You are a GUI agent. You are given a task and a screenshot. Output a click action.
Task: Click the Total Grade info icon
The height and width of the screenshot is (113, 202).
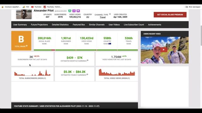(x=27, y=46)
